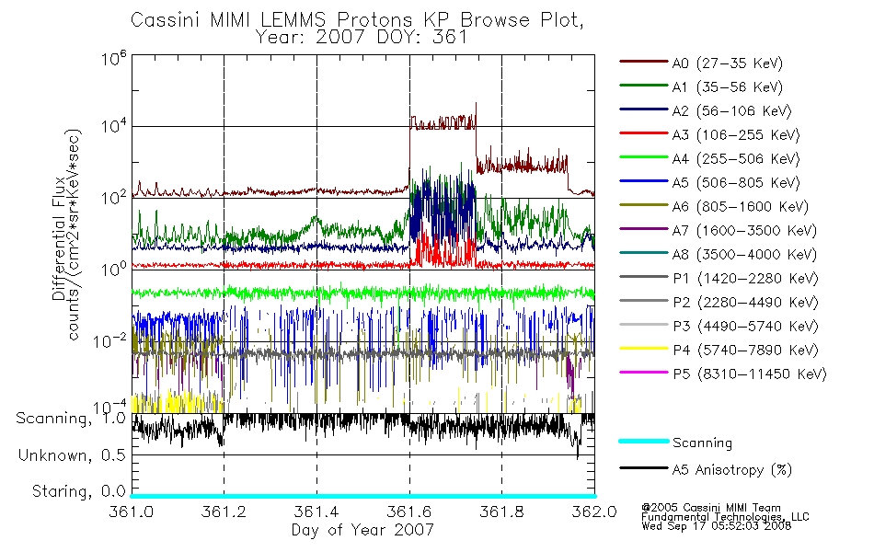Click the 361.2 x-axis tick label
874x552 pixels.
[224, 512]
